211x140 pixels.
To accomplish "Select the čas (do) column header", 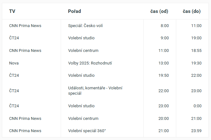I will 192,11.
